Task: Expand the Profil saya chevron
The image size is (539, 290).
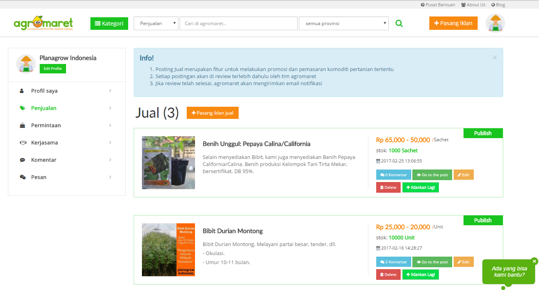Action: 110,91
